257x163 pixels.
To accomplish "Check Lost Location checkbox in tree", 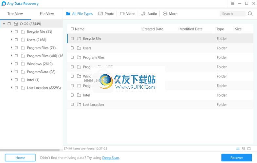I will point(16,88).
